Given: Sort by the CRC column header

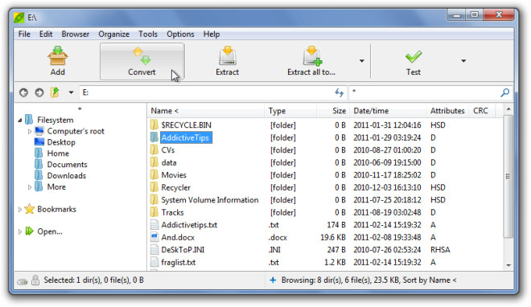Looking at the screenshot, I should [x=482, y=111].
